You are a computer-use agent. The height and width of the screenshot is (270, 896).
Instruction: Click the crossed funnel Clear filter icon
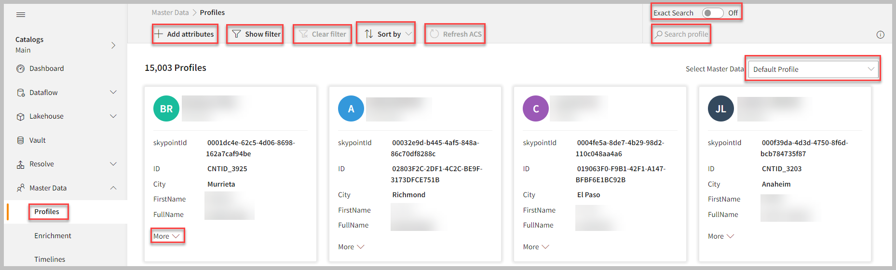coord(303,34)
